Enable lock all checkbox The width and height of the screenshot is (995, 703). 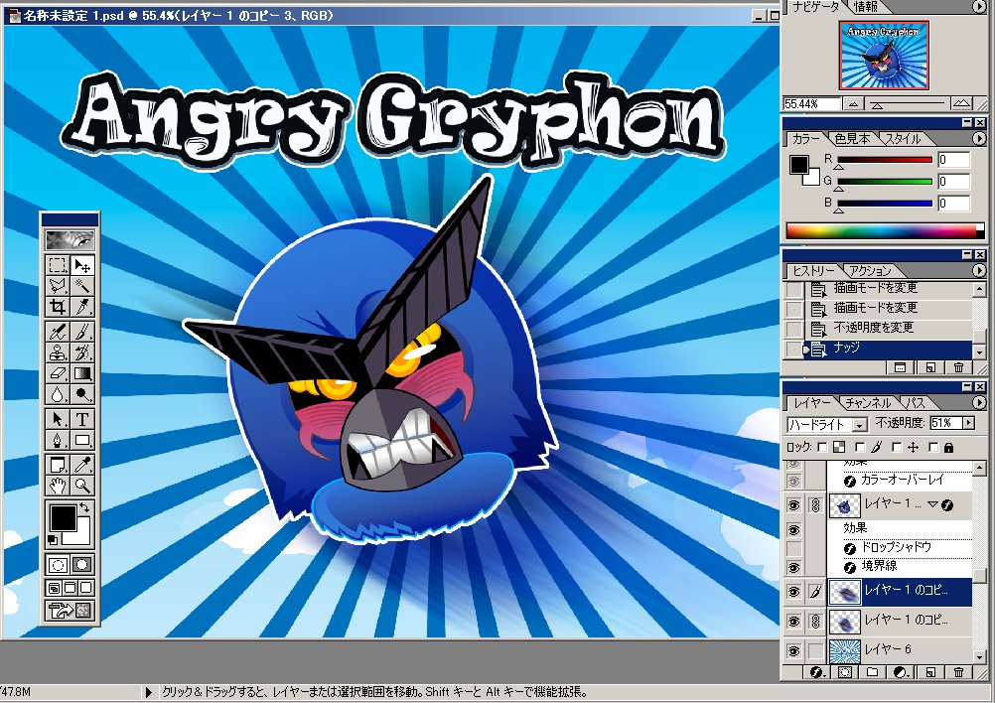tap(933, 447)
